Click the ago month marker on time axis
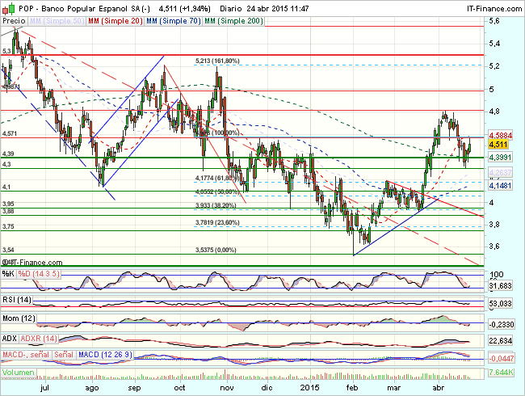The height and width of the screenshot is (396, 525). [92, 388]
